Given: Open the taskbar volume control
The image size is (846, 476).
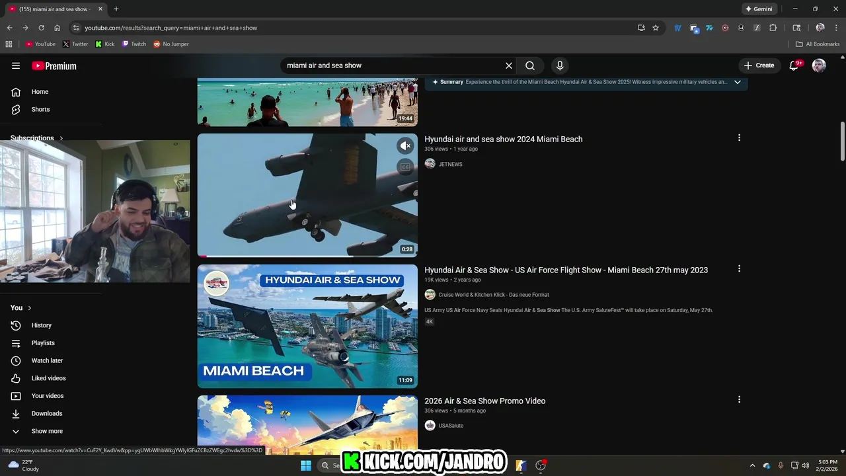Looking at the screenshot, I should 805,465.
